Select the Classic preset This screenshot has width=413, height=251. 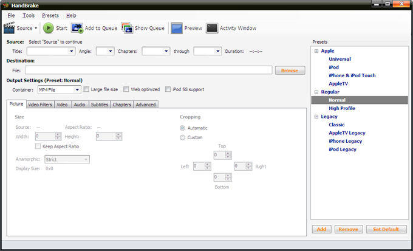[x=336, y=125]
